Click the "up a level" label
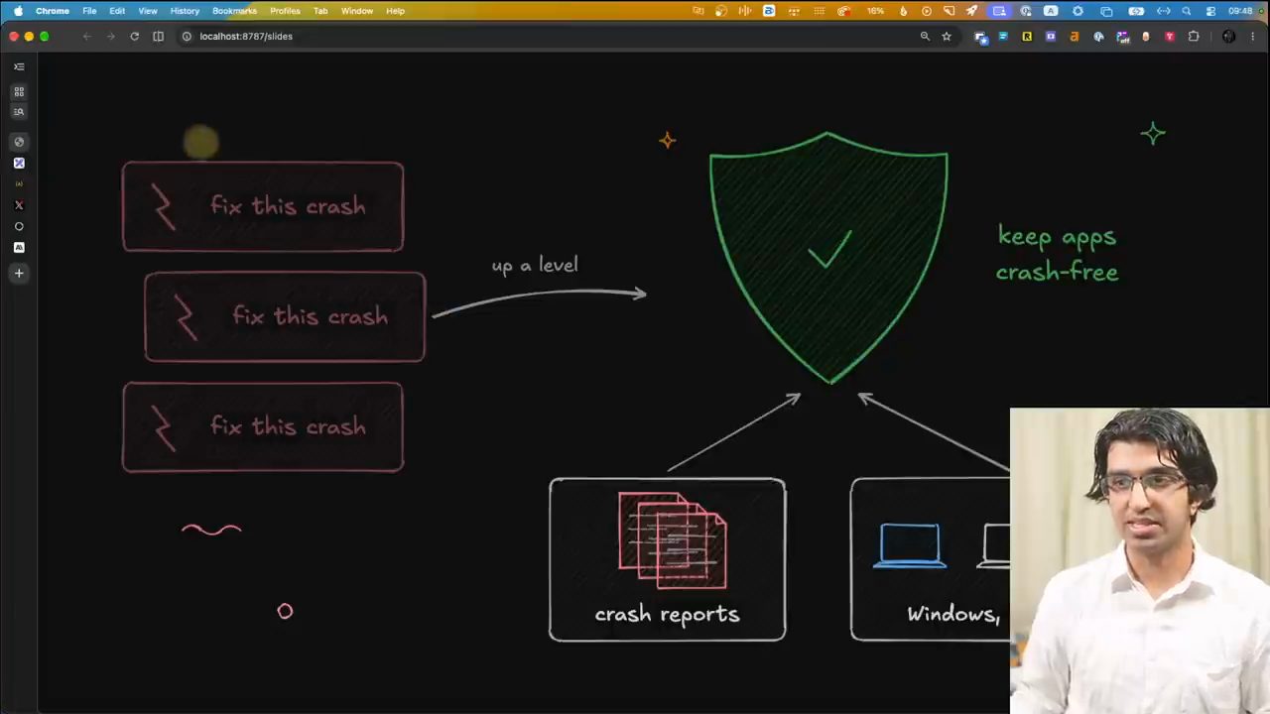Image resolution: width=1270 pixels, height=714 pixels. click(535, 265)
